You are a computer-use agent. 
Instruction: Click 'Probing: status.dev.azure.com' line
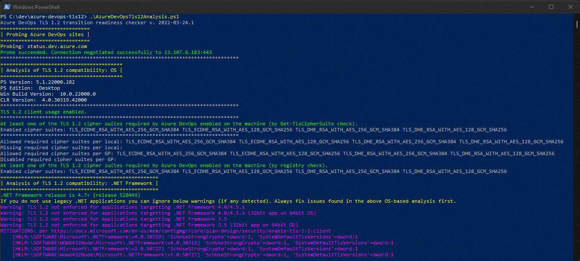pyautogui.click(x=44, y=46)
